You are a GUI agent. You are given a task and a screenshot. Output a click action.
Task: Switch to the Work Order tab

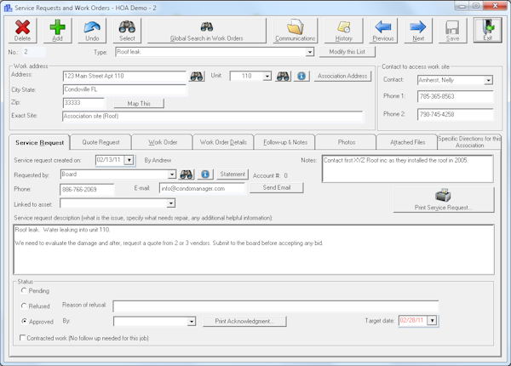point(163,142)
